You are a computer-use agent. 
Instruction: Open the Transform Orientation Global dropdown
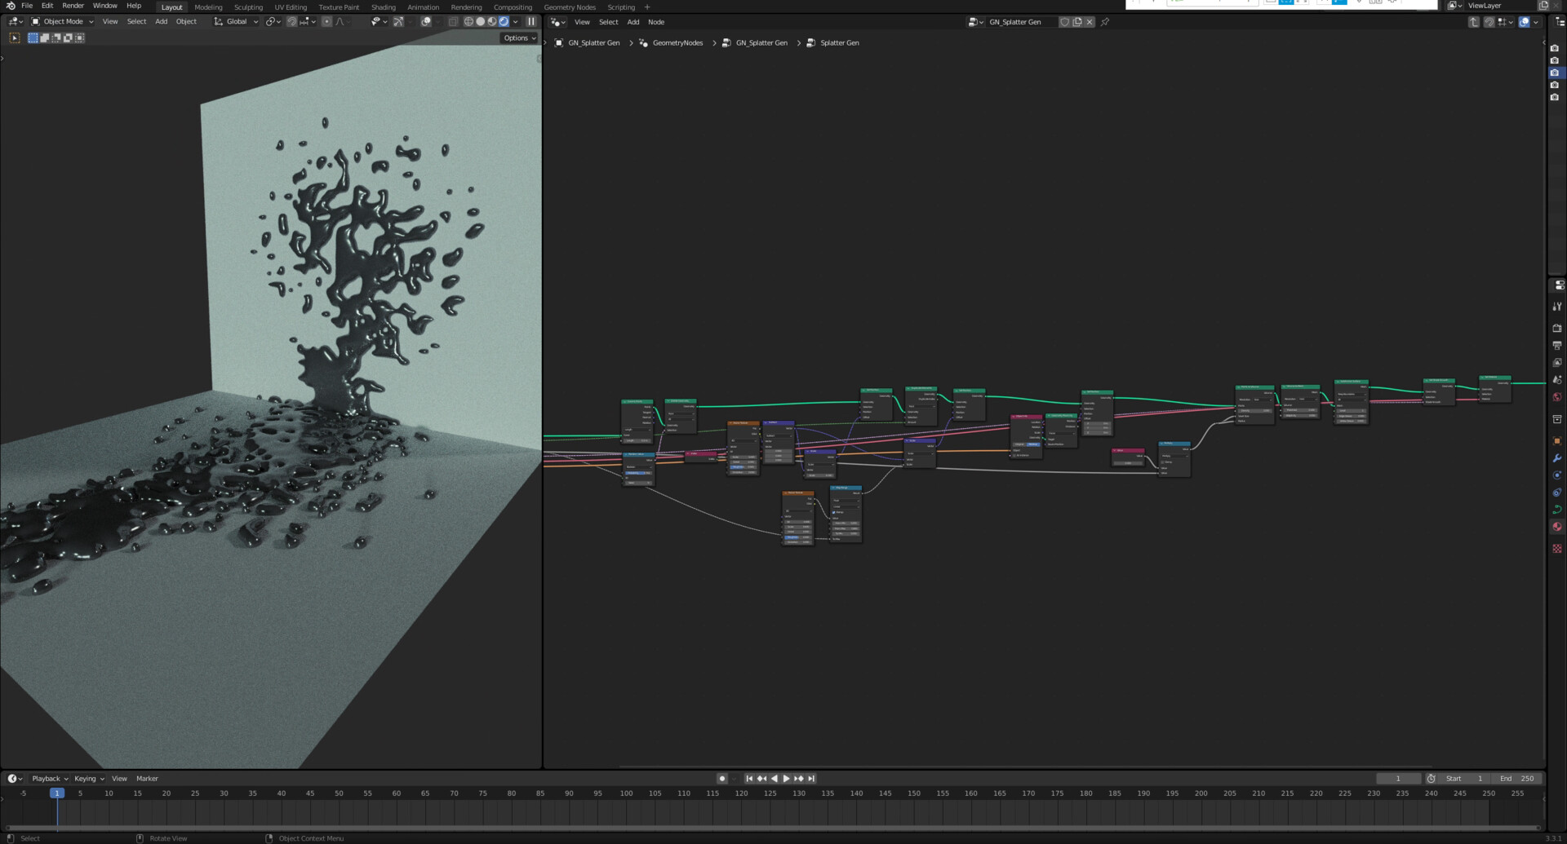coord(235,21)
